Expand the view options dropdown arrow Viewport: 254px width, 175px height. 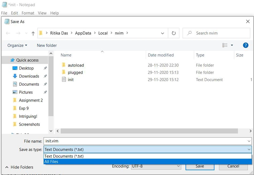pyautogui.click(x=232, y=45)
